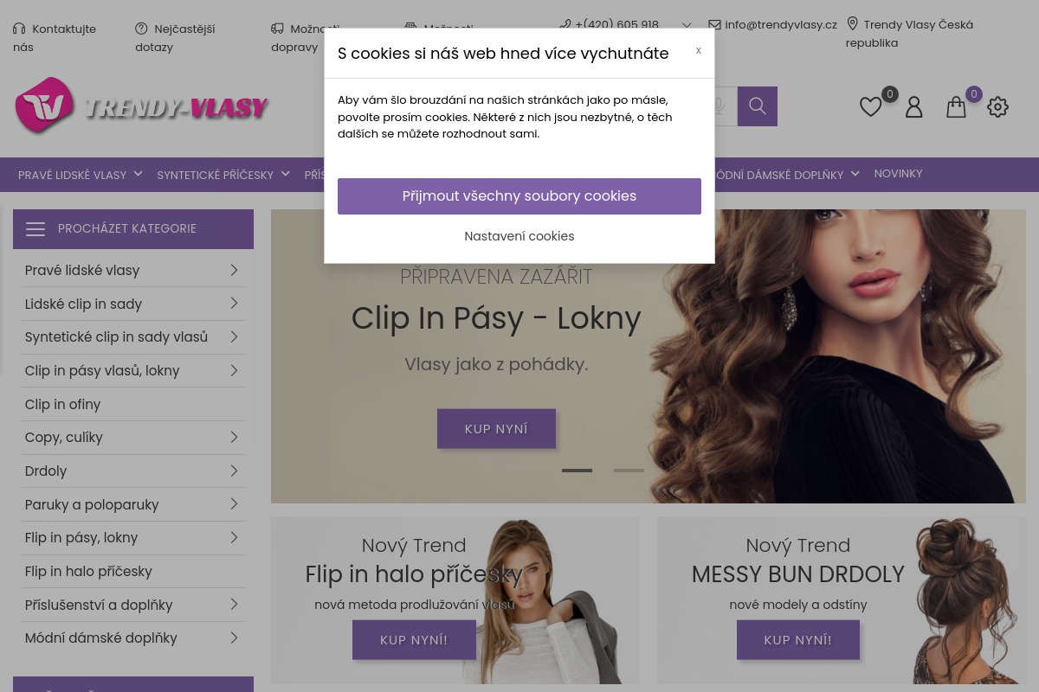
Task: Expand the Pravé lidské vlasy sidebar arrow
Action: pos(234,270)
